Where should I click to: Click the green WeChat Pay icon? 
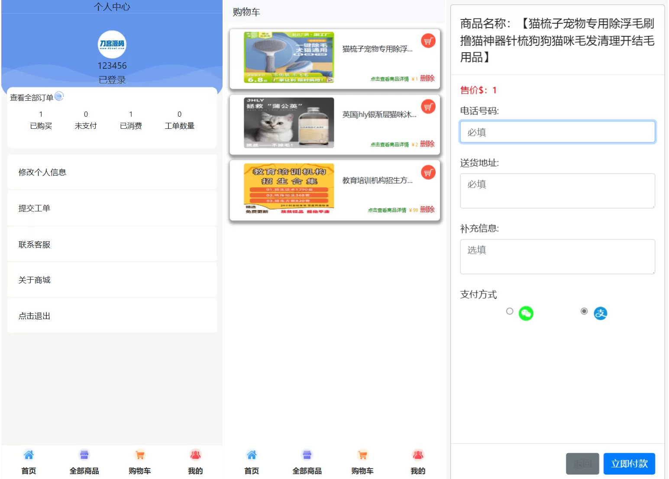coord(526,313)
